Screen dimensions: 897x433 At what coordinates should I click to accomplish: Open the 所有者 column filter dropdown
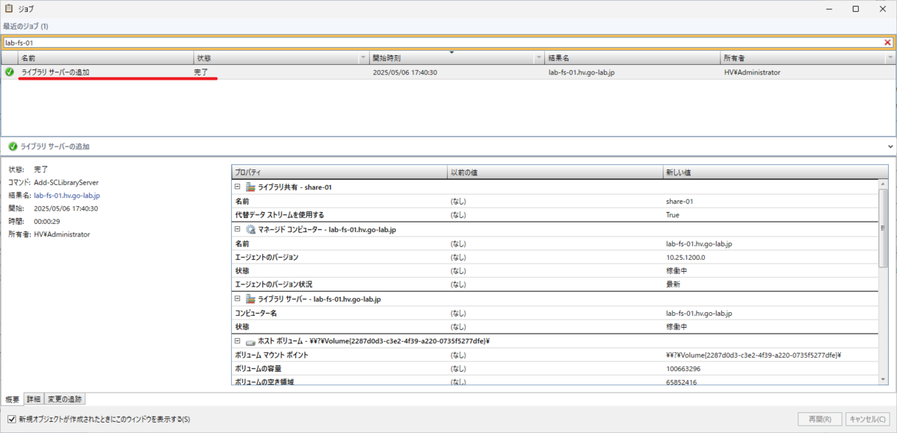pyautogui.click(x=890, y=57)
